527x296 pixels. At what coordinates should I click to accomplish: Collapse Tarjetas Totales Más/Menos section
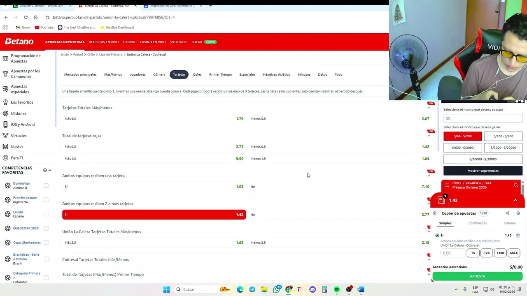point(429,108)
